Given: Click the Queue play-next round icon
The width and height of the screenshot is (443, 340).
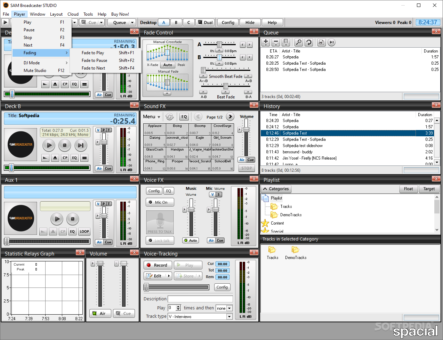Looking at the screenshot, I should point(331,42).
